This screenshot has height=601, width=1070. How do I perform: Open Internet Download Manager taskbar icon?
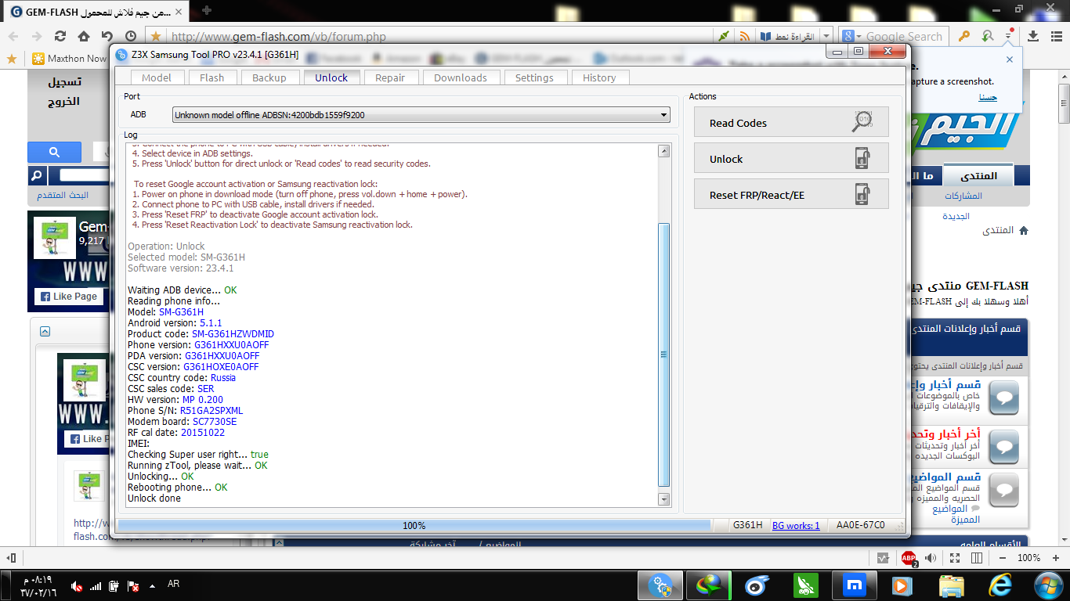(x=708, y=585)
